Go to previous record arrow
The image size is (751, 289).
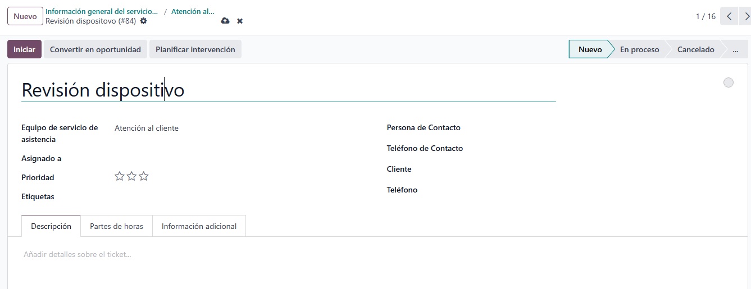(x=729, y=16)
